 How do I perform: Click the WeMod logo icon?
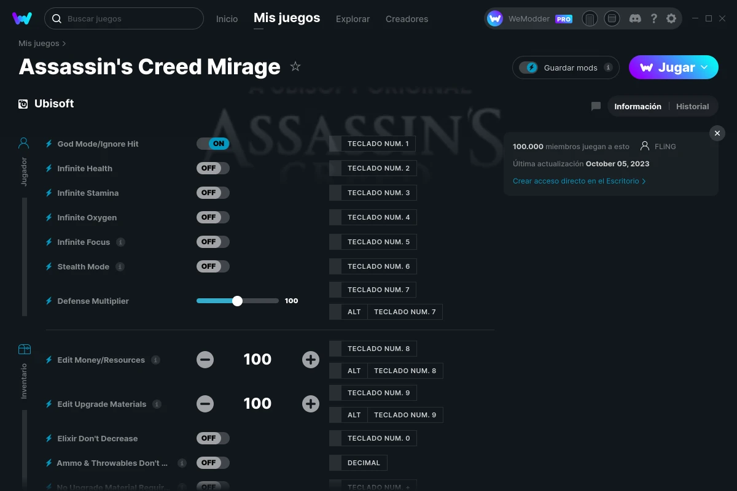coord(22,18)
